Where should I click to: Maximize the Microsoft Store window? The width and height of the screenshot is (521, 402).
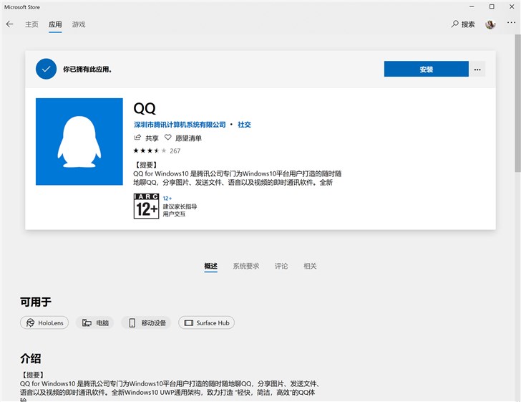492,6
